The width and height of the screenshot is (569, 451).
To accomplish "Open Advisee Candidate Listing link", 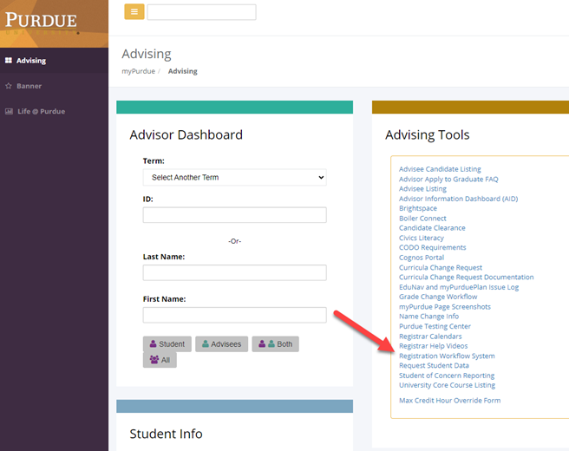I will [x=440, y=169].
